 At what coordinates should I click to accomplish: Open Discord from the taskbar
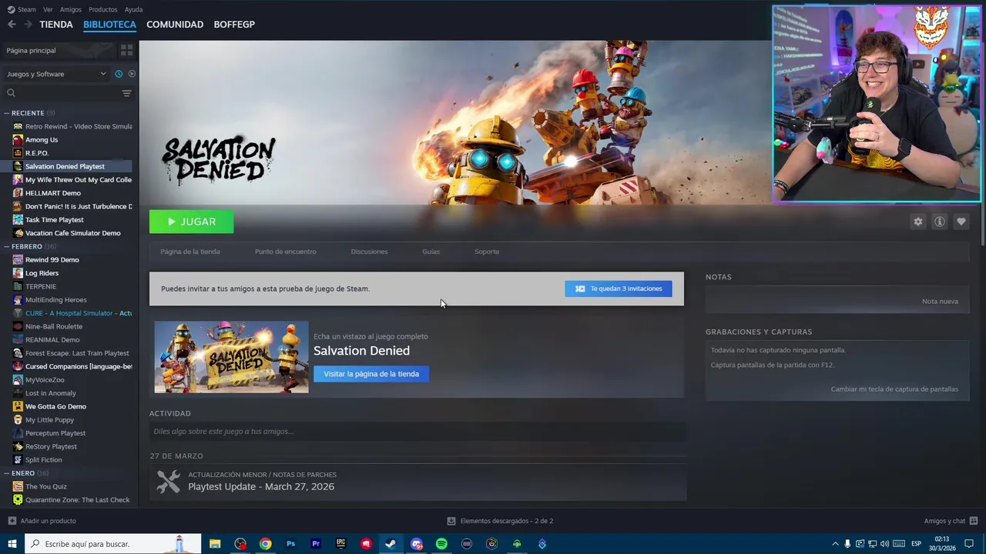(417, 544)
